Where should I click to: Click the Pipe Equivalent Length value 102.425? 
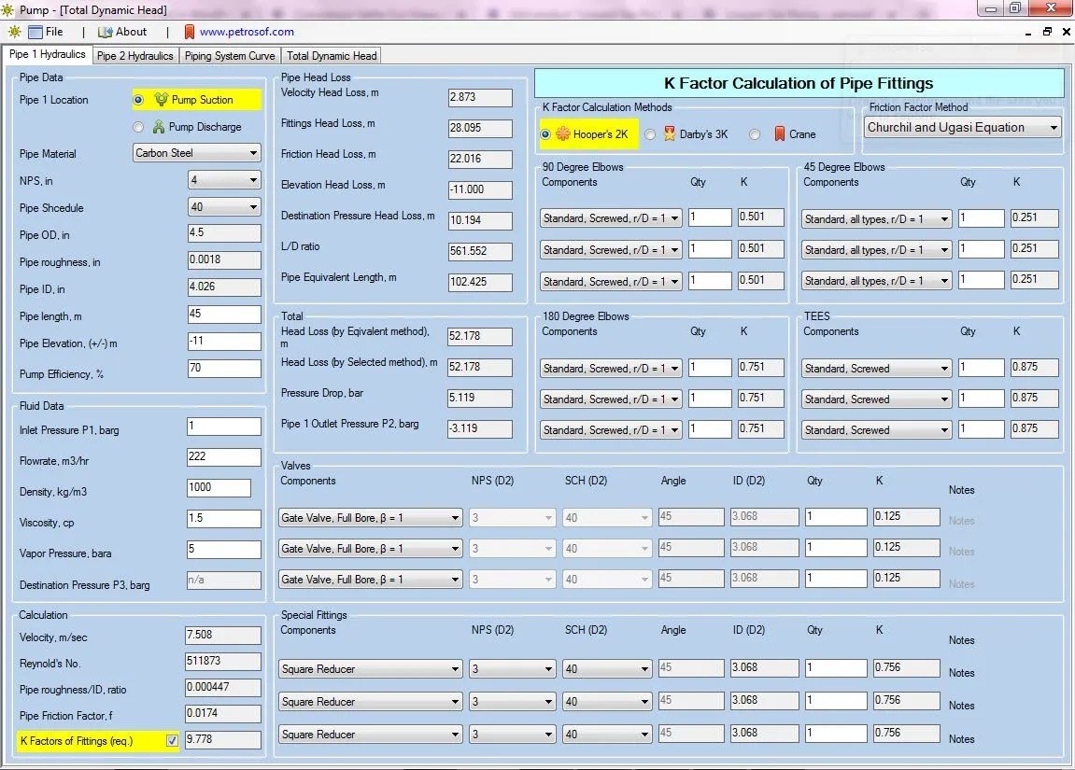[480, 282]
